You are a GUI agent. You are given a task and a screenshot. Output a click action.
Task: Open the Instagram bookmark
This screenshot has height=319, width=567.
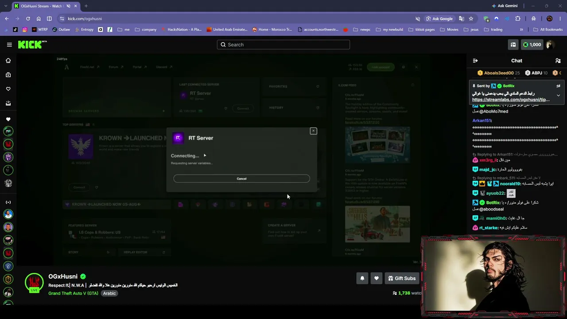tap(25, 30)
